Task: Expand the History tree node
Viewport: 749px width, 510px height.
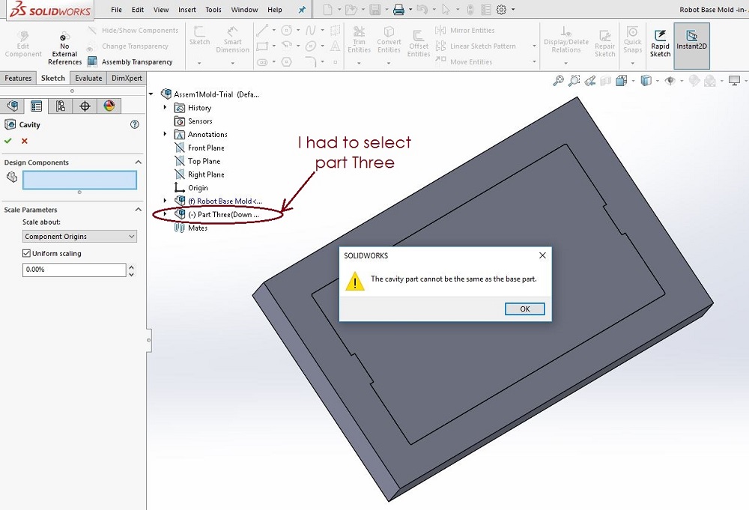Action: point(165,107)
